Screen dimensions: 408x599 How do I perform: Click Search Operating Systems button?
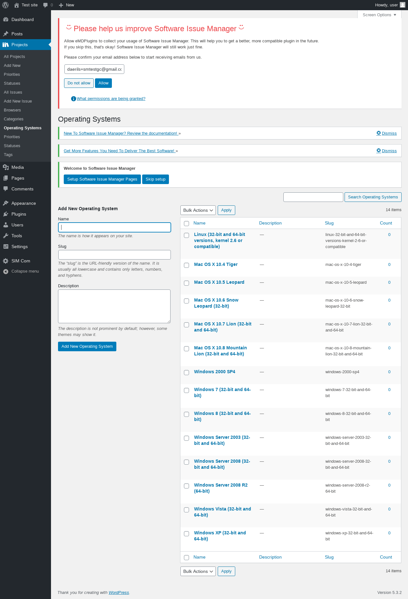[373, 197]
